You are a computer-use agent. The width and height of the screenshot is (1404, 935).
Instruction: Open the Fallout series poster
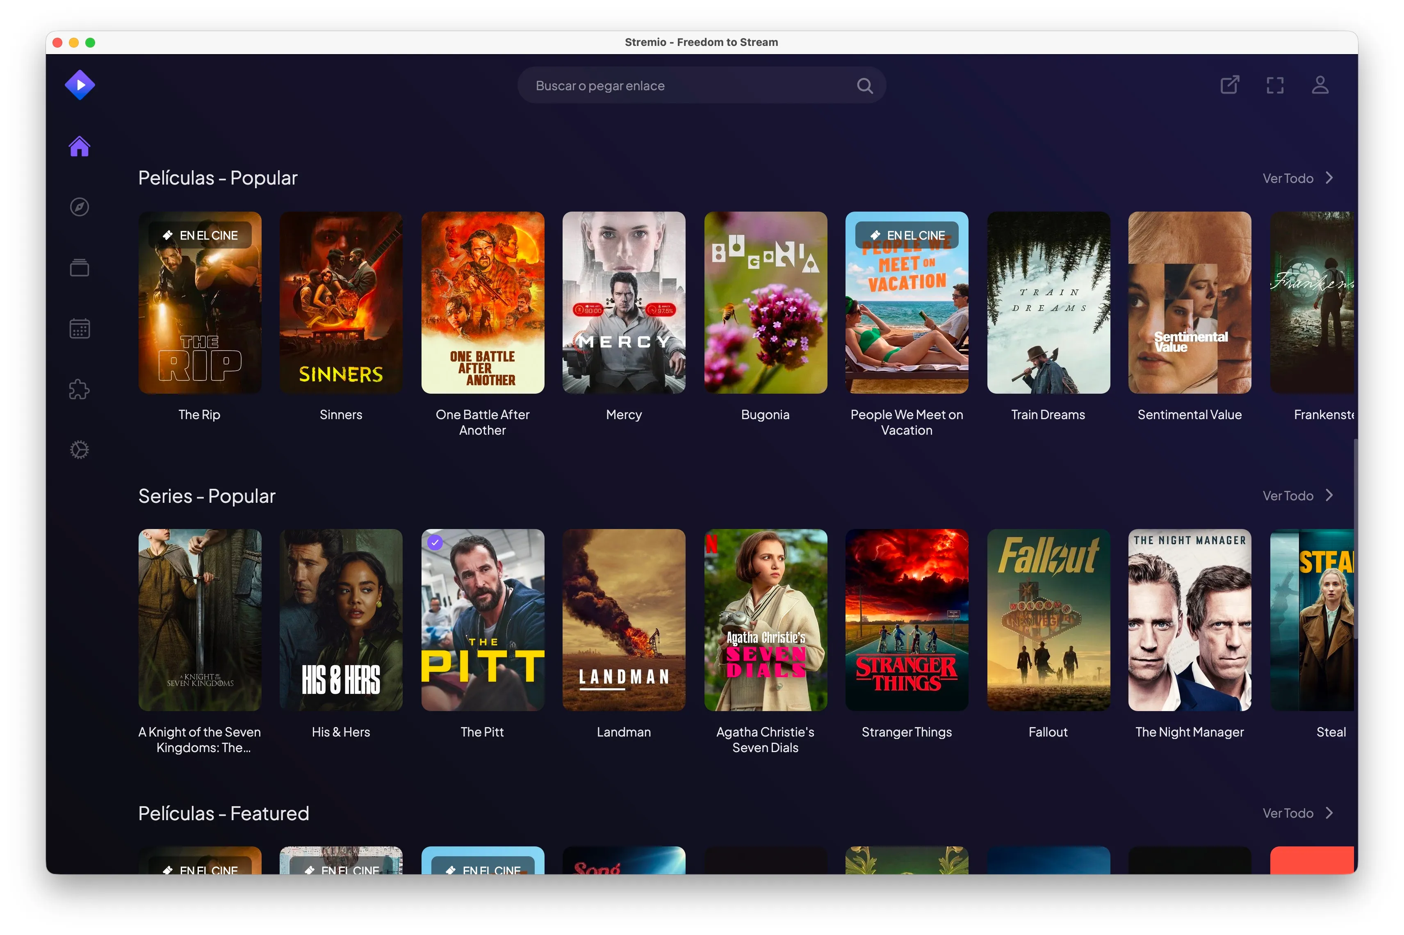tap(1048, 620)
